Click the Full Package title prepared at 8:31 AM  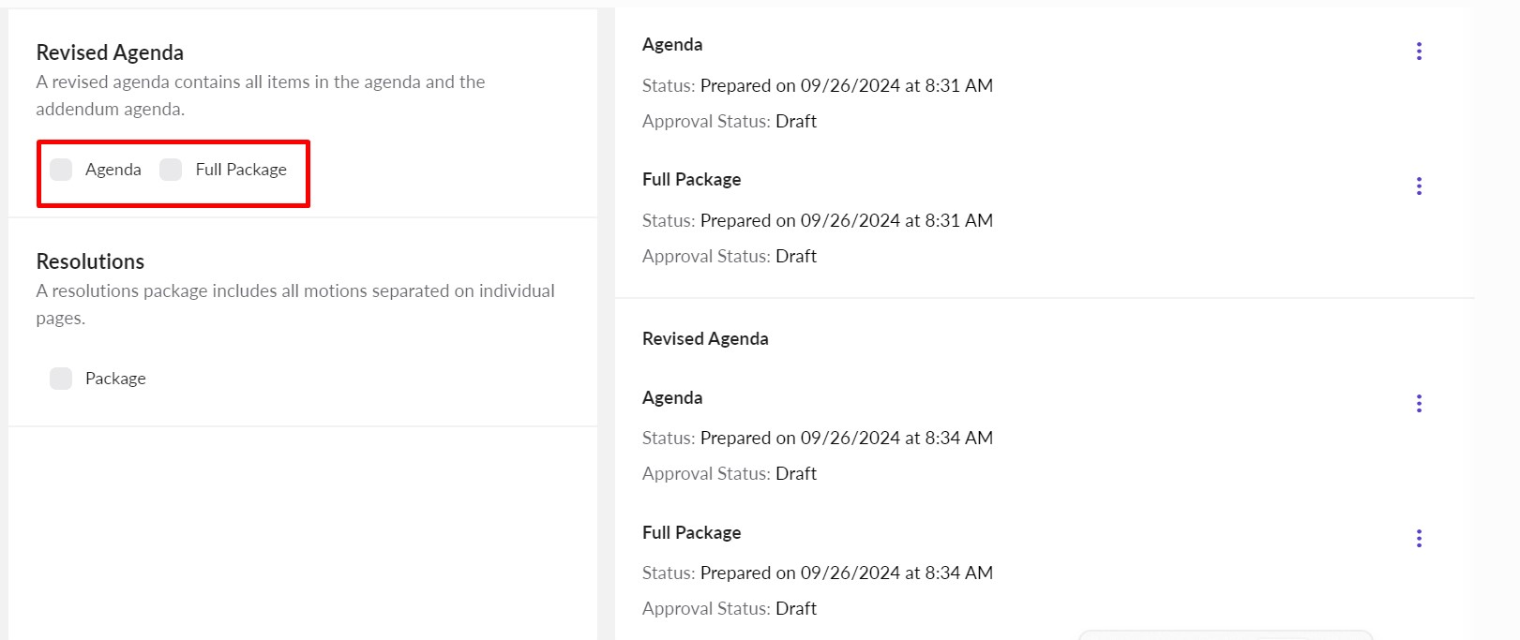(x=691, y=179)
